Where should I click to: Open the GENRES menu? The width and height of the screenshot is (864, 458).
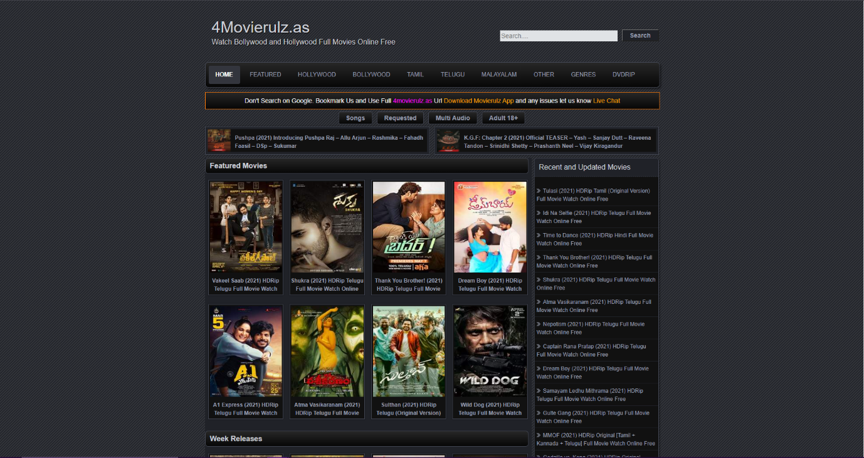point(583,75)
